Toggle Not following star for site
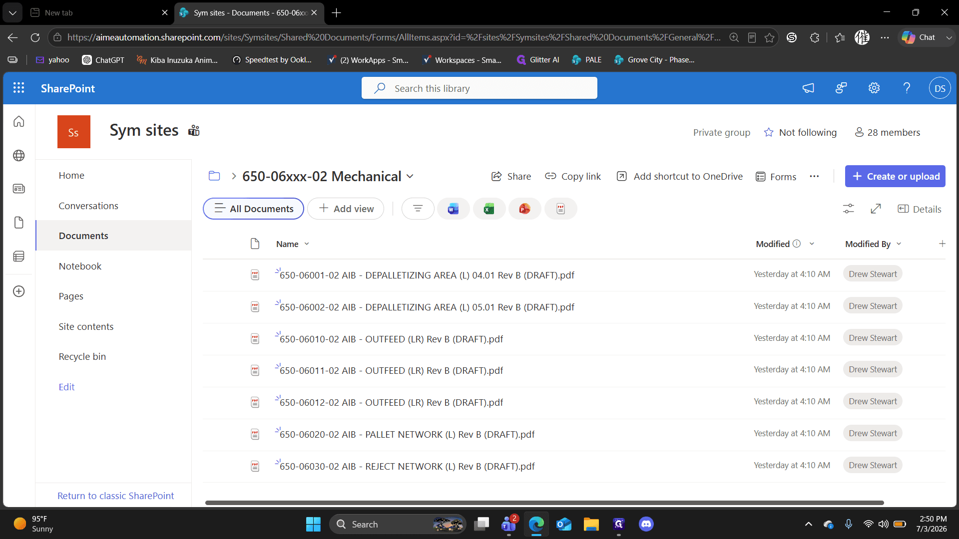Viewport: 959px width, 539px height. point(769,132)
